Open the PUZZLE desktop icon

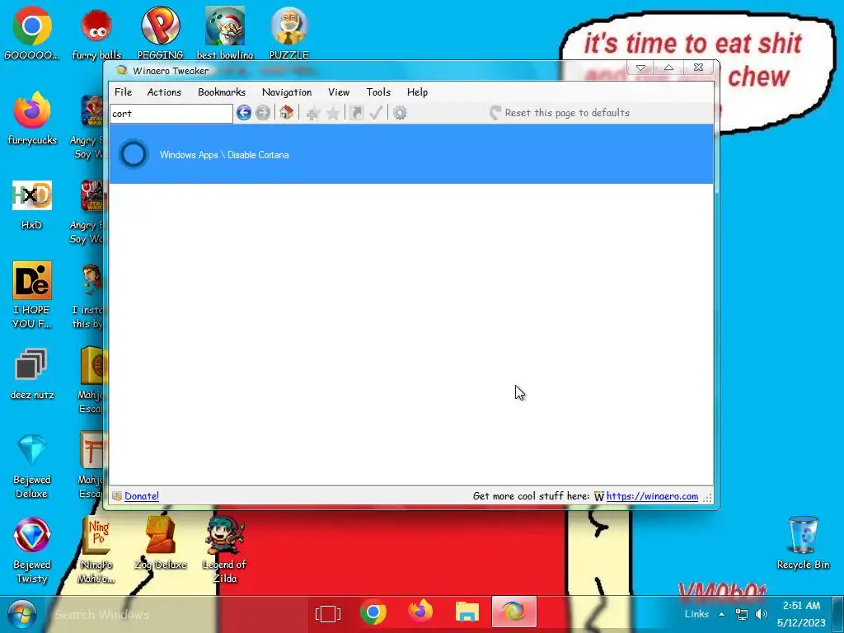(289, 33)
